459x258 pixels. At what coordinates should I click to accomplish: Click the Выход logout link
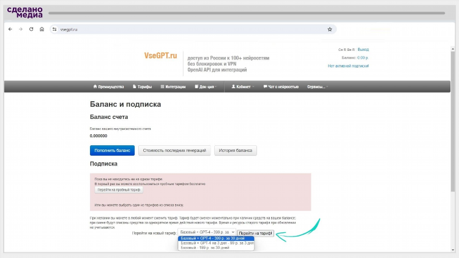(364, 50)
